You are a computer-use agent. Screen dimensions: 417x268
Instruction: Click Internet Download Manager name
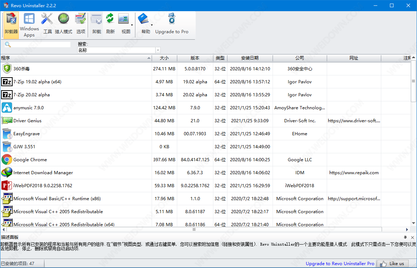point(43,173)
